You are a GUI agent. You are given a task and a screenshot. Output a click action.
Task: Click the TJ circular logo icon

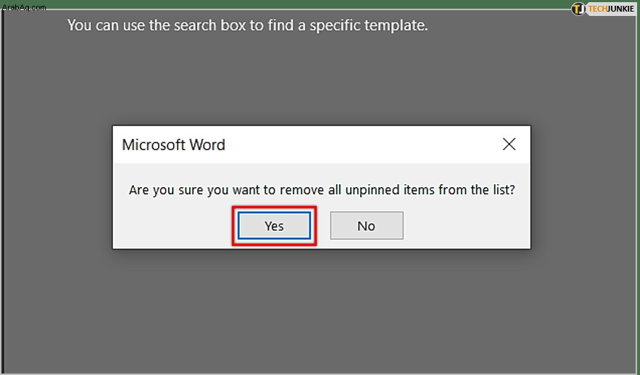pyautogui.click(x=578, y=9)
